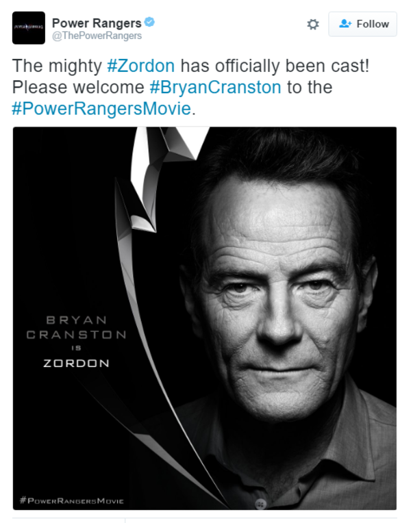Open the gear settings menu
This screenshot has width=411, height=523.
coord(313,24)
